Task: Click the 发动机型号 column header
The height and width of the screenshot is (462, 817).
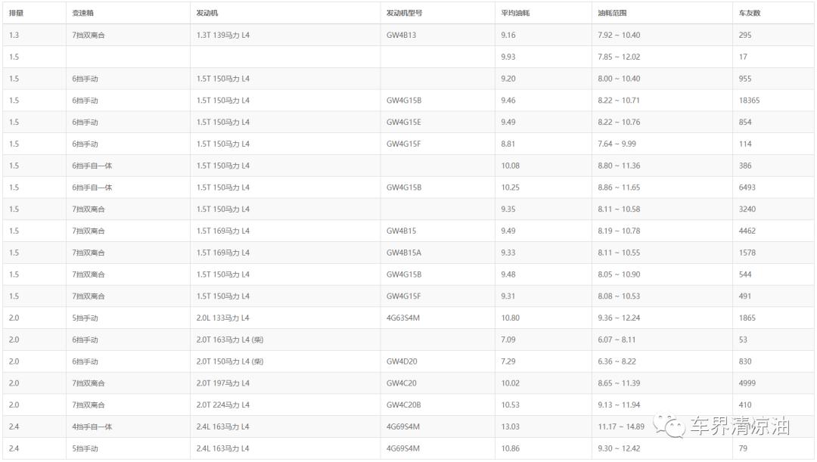Action: pyautogui.click(x=404, y=13)
